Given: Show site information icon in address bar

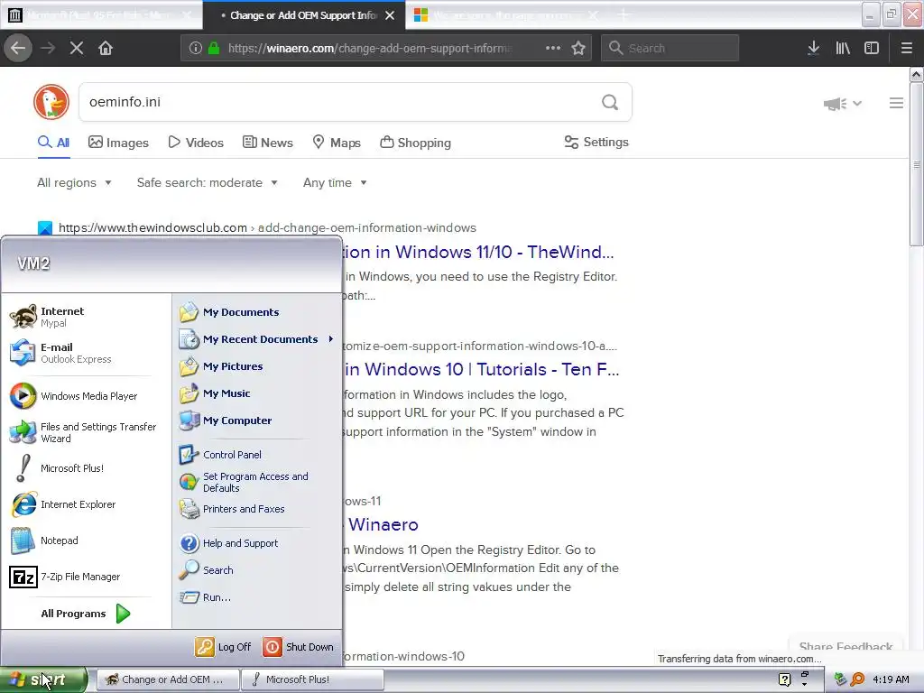Looking at the screenshot, I should pos(196,48).
